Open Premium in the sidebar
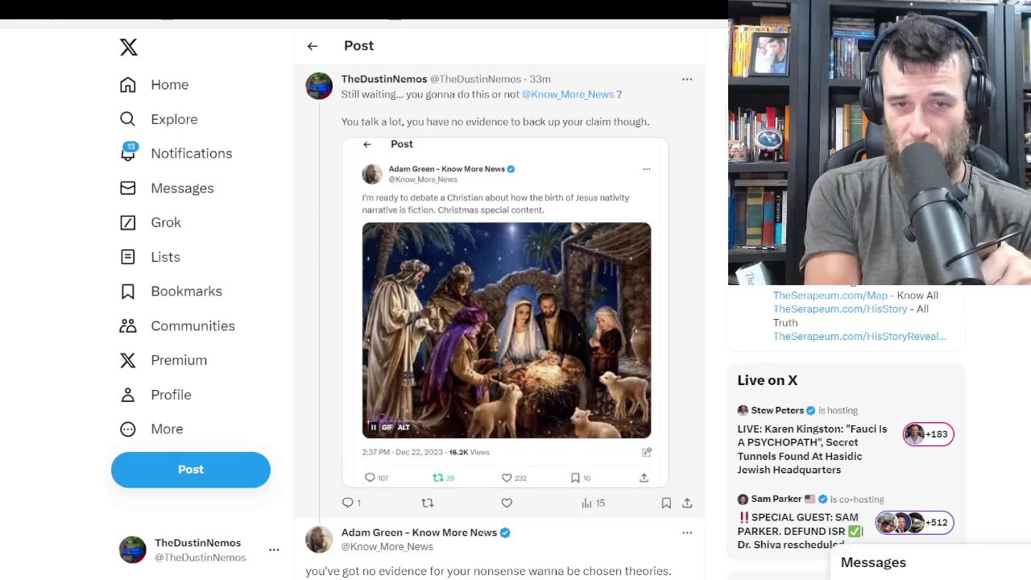Screen dimensions: 1031x580 164,360
